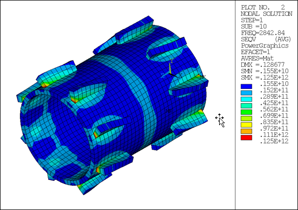The width and height of the screenshot is (298, 210).
Task: Click the light blue legend swatch
Action: tap(246, 93)
